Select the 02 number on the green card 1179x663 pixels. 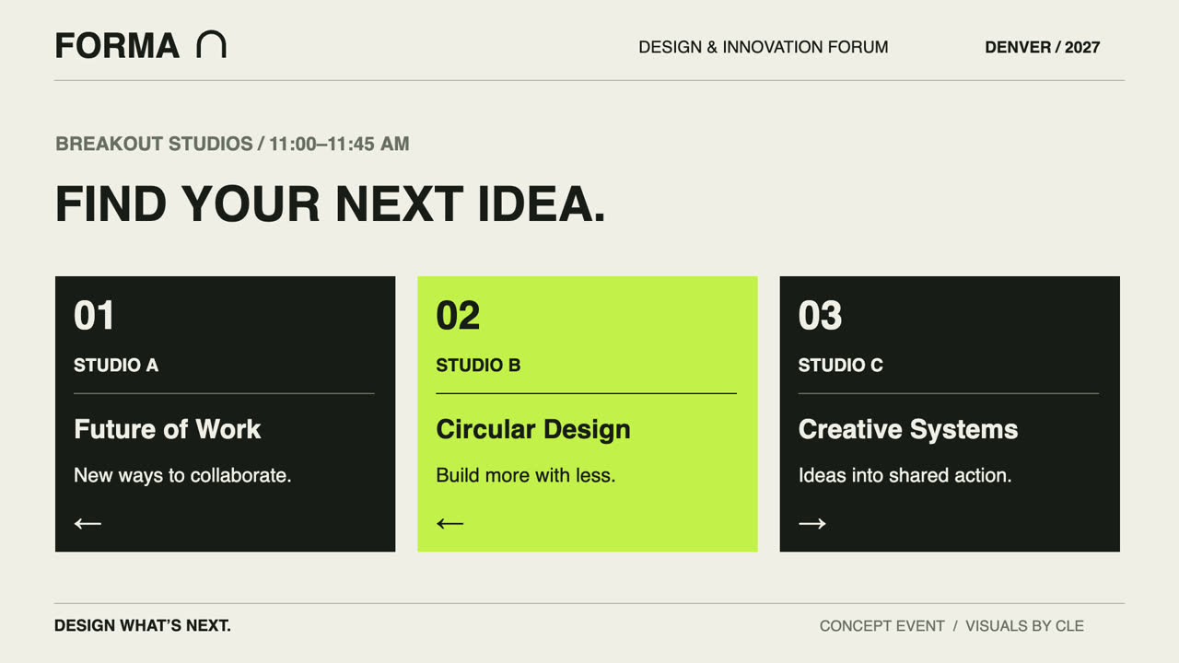point(458,316)
